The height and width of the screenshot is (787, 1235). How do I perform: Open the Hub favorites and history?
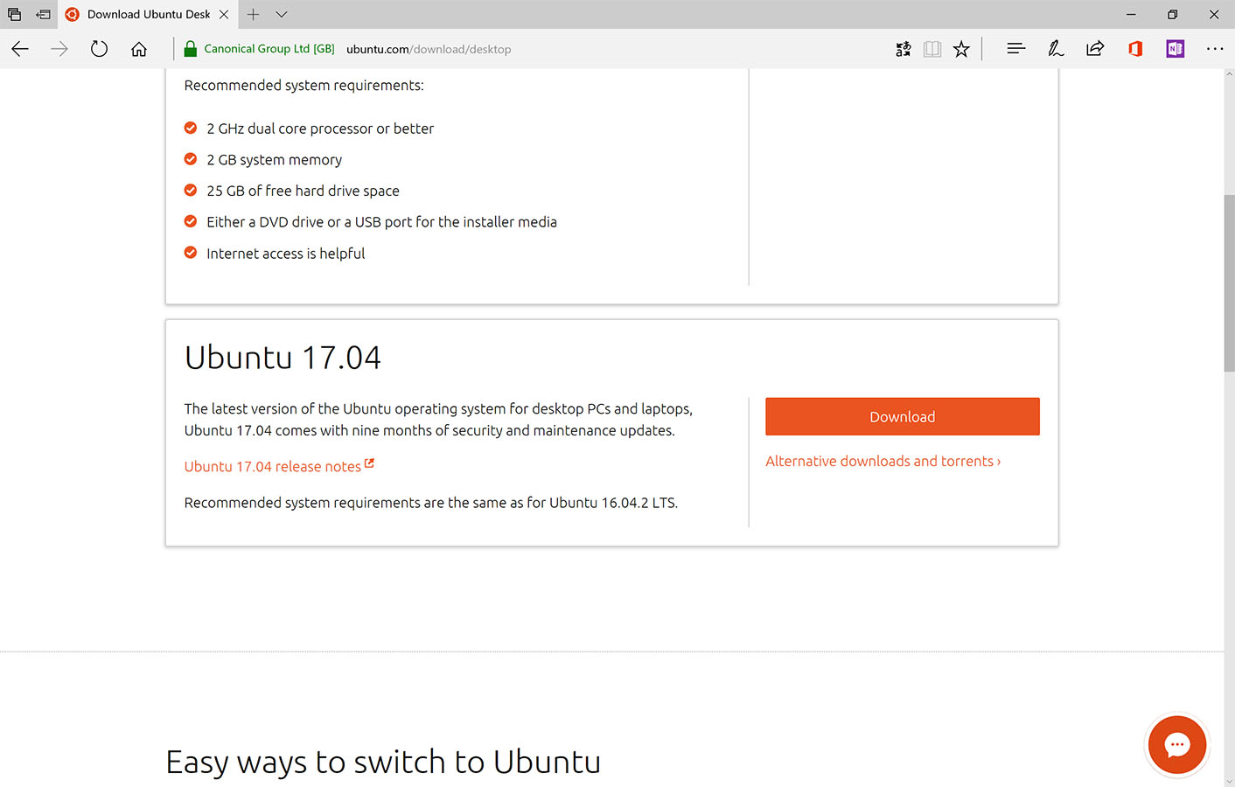point(1015,49)
